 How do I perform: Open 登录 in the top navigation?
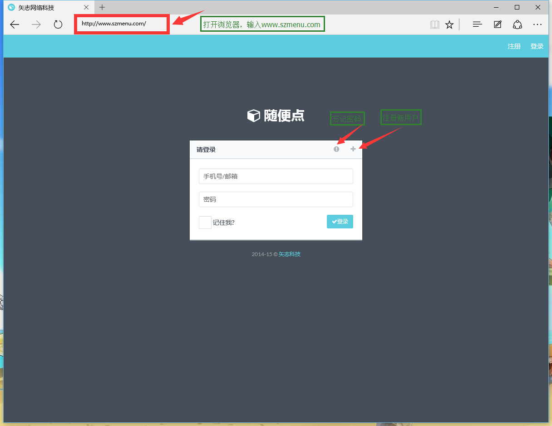(x=537, y=46)
